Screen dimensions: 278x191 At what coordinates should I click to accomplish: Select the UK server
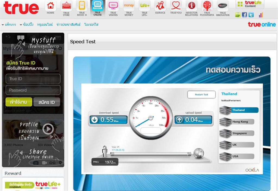[x=237, y=145]
